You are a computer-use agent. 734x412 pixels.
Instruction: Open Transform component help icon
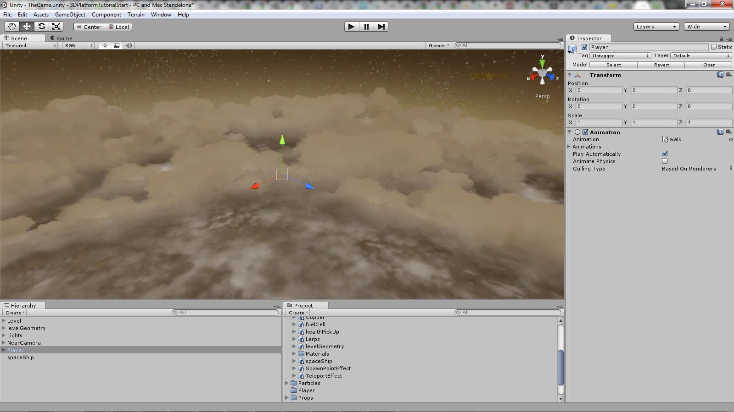(x=720, y=75)
